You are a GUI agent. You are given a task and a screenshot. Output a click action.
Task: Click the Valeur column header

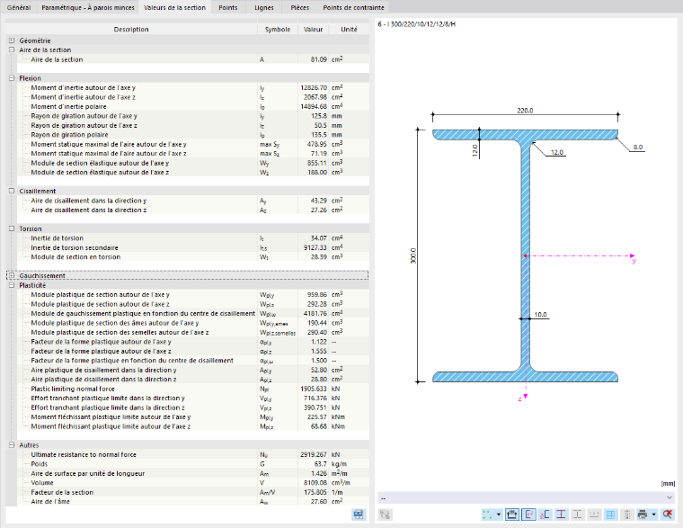313,29
